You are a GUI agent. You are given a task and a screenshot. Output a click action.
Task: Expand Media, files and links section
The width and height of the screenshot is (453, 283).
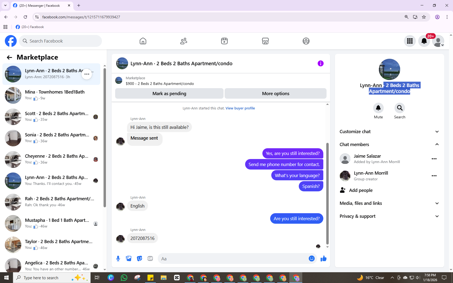tap(389, 203)
